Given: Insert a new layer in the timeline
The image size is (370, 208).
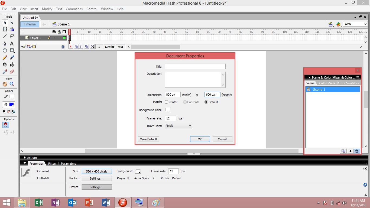Looking at the screenshot, I should pos(23,47).
